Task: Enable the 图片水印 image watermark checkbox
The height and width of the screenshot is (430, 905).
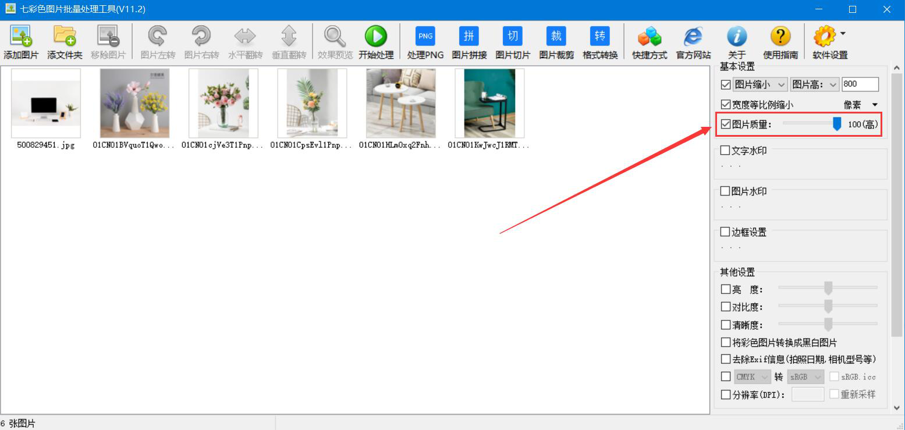Action: 725,191
